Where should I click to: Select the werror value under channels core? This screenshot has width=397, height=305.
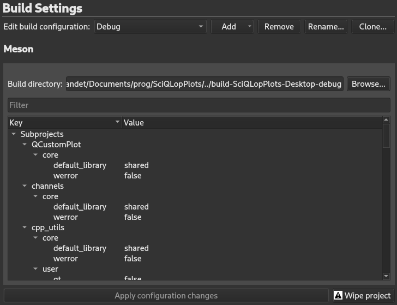(133, 217)
